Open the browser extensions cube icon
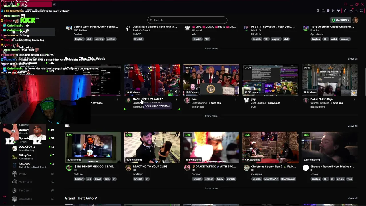 (x=346, y=11)
